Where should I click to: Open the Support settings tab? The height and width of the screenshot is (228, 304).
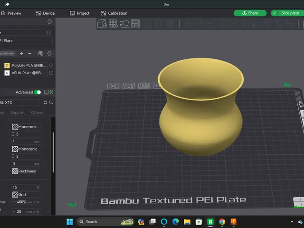(x=18, y=113)
